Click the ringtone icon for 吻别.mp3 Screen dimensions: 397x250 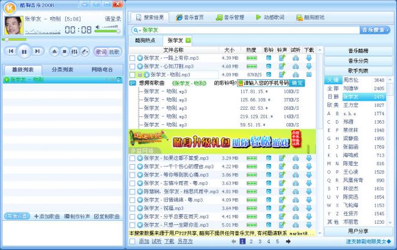pyautogui.click(x=282, y=74)
